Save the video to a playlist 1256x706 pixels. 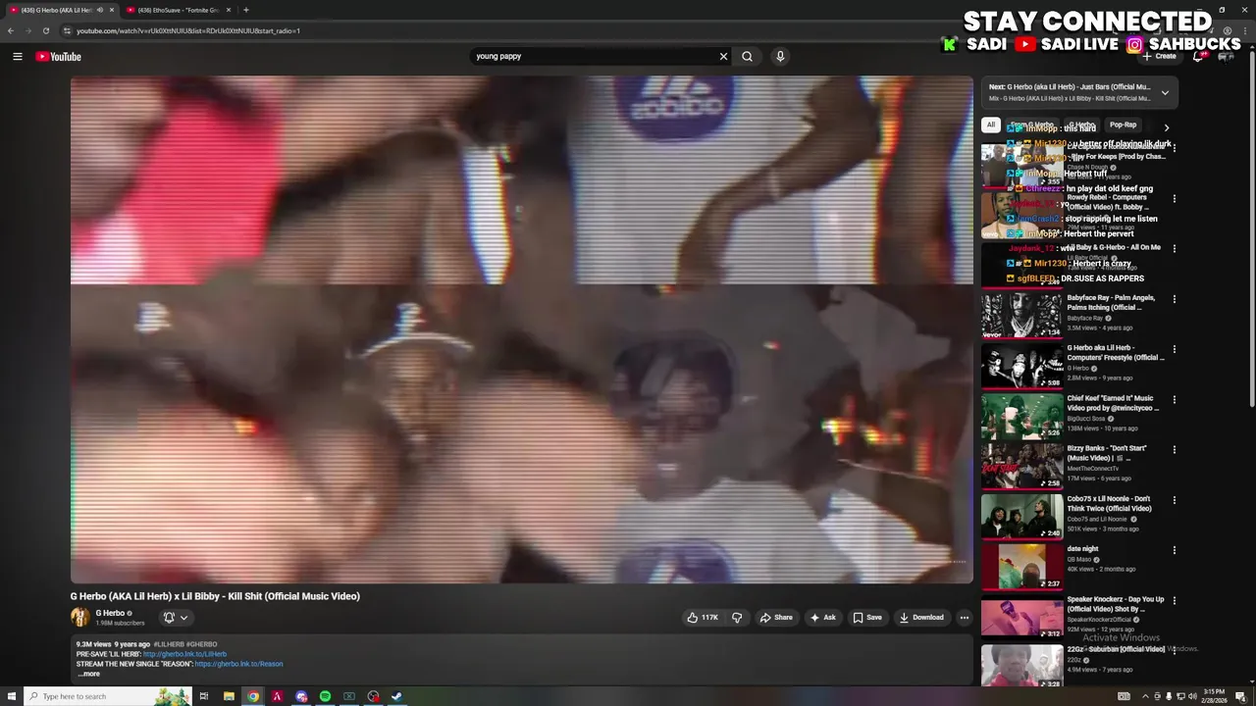click(867, 618)
